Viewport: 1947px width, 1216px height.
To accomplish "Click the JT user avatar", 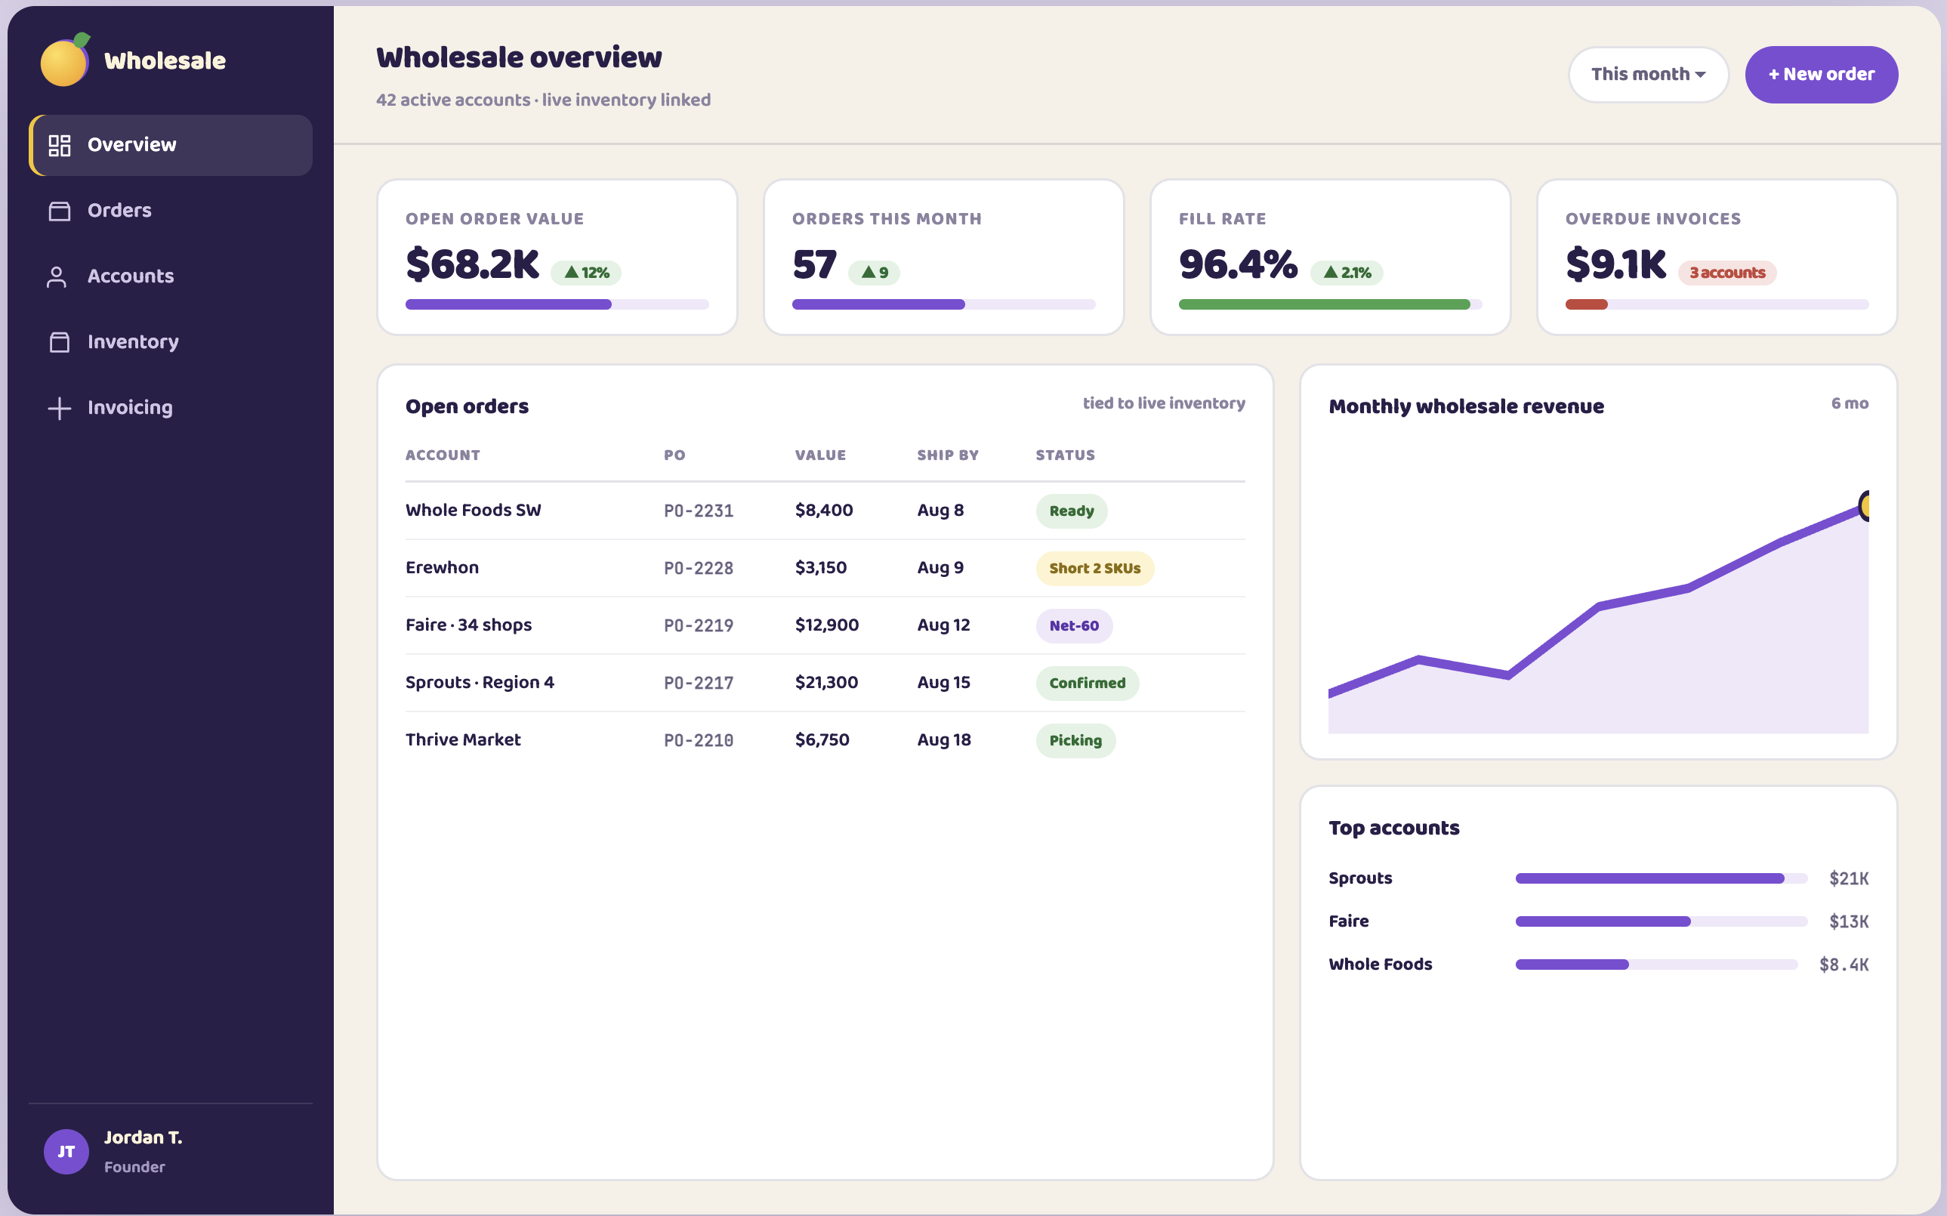I will pos(66,1152).
